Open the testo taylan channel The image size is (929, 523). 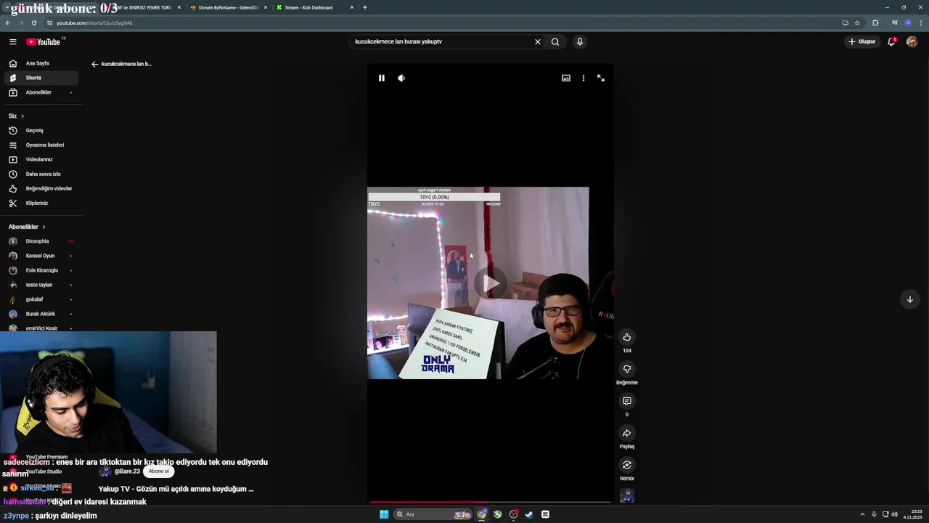click(41, 285)
